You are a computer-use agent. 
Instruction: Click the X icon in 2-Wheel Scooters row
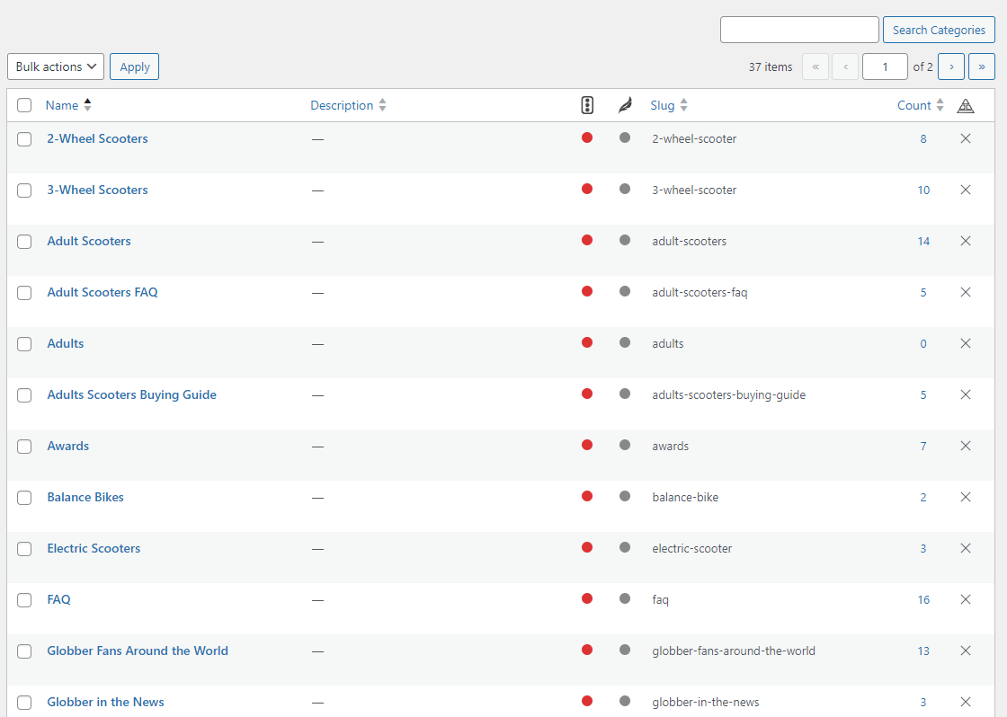click(966, 138)
